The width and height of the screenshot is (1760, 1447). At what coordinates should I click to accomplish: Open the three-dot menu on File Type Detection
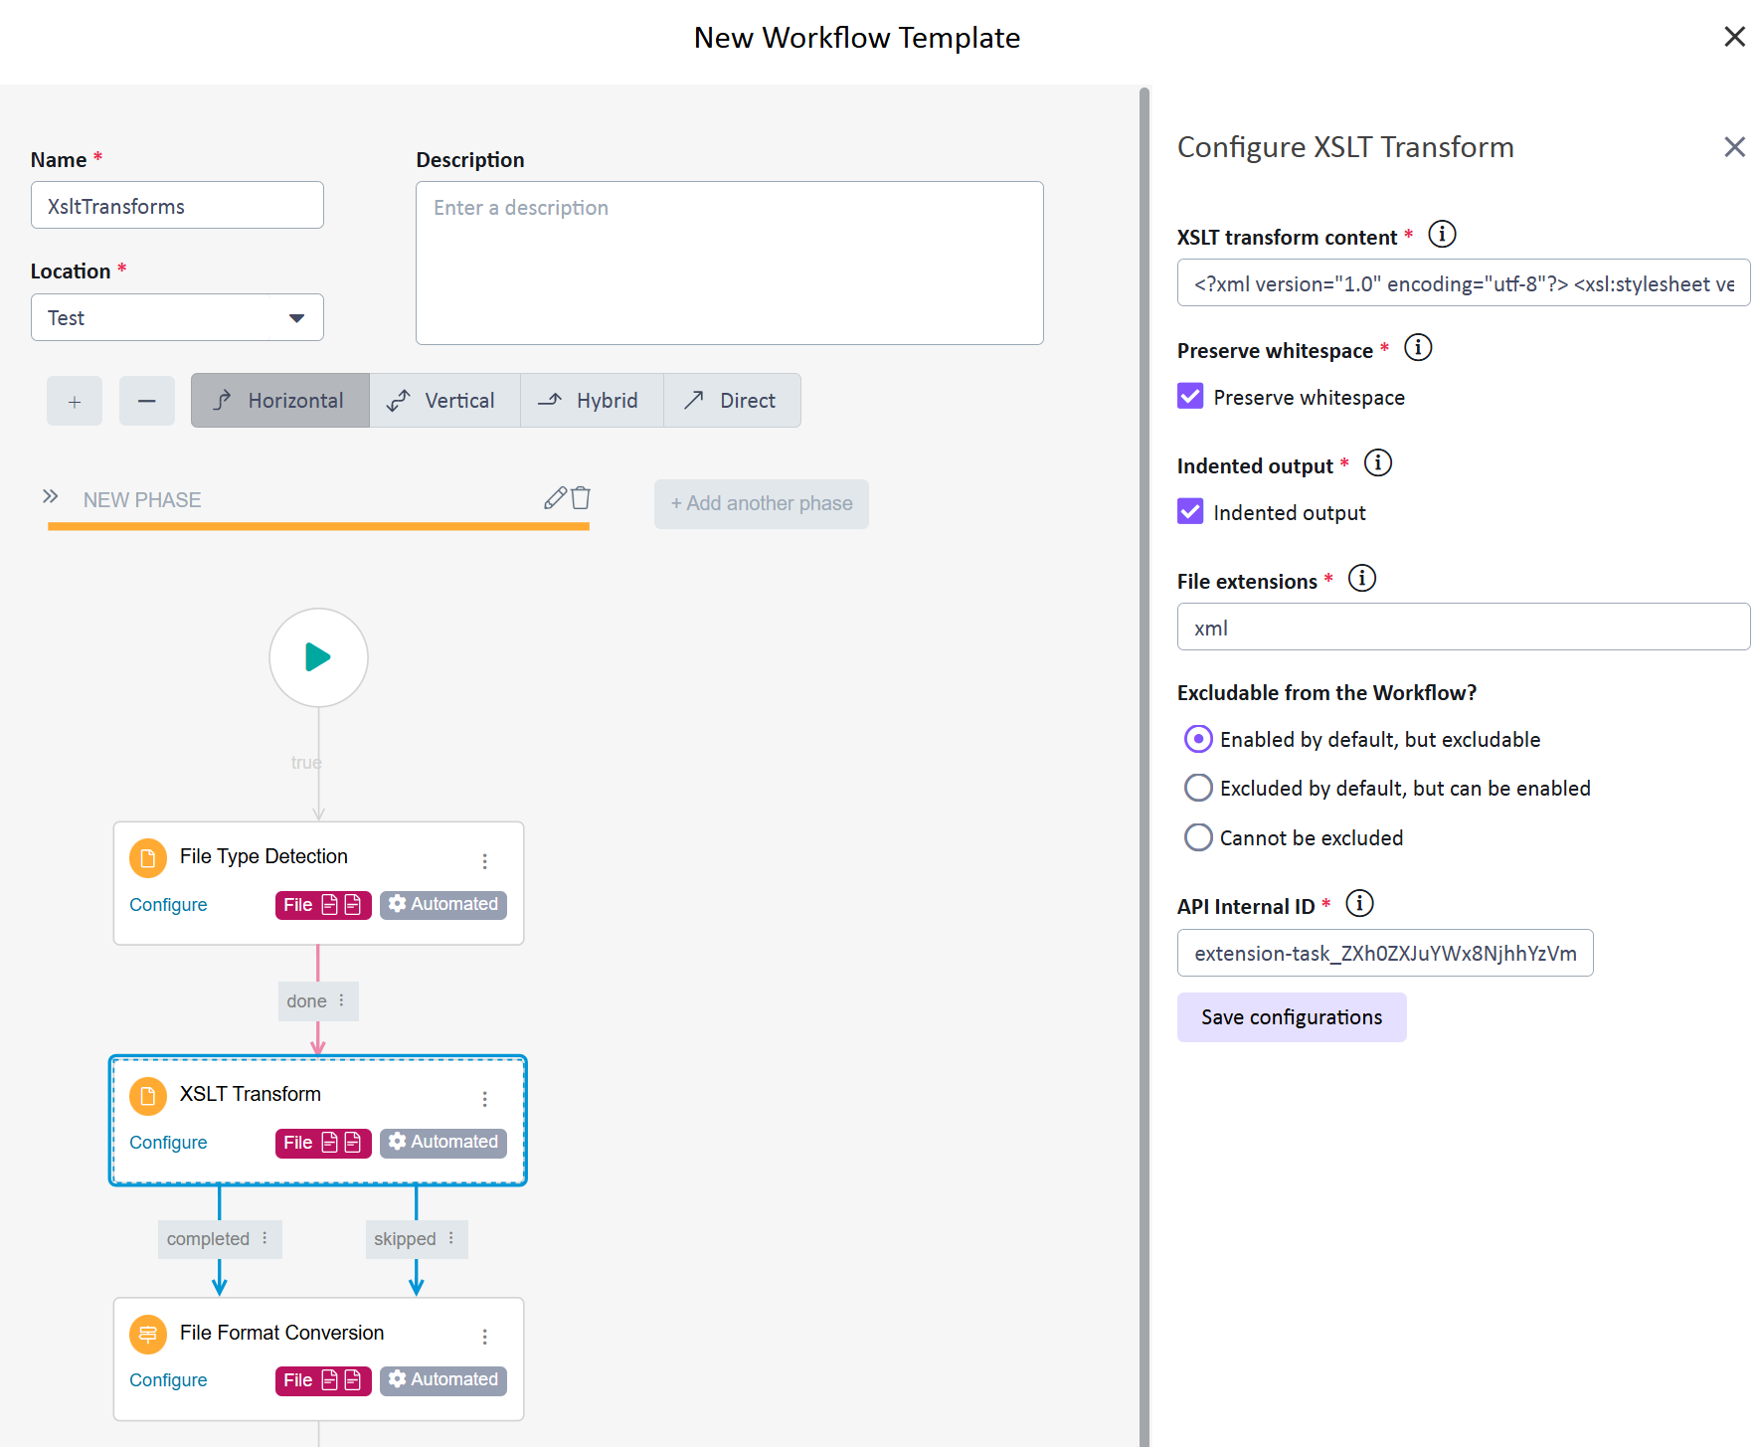(x=484, y=861)
